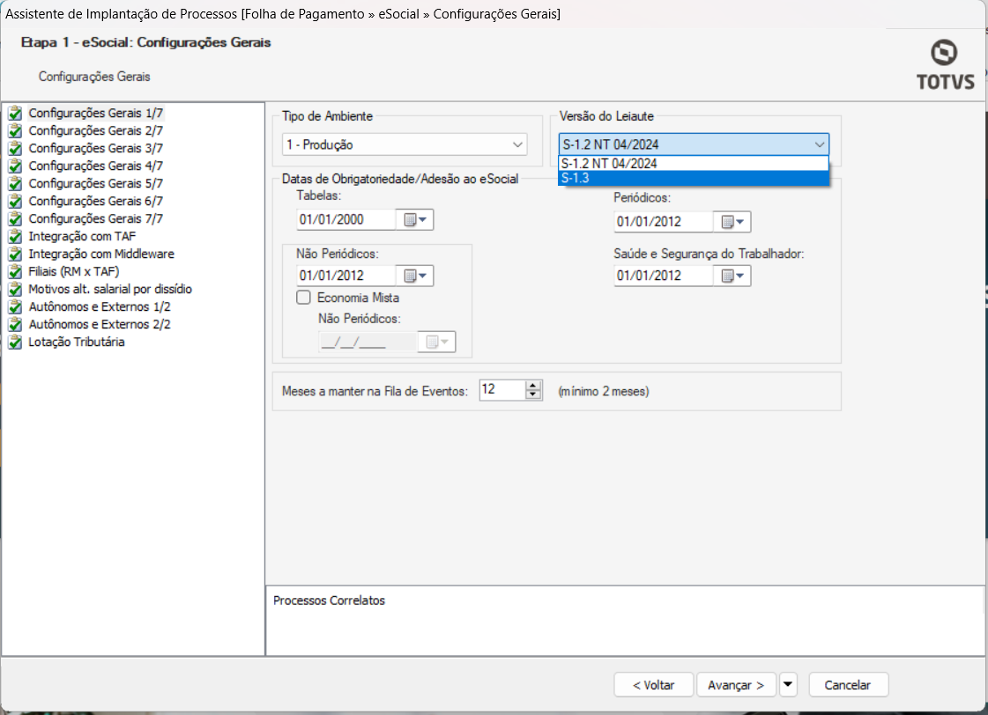The height and width of the screenshot is (715, 988).
Task: Go to step Configurações Gerais 1/7
Action: tap(96, 114)
